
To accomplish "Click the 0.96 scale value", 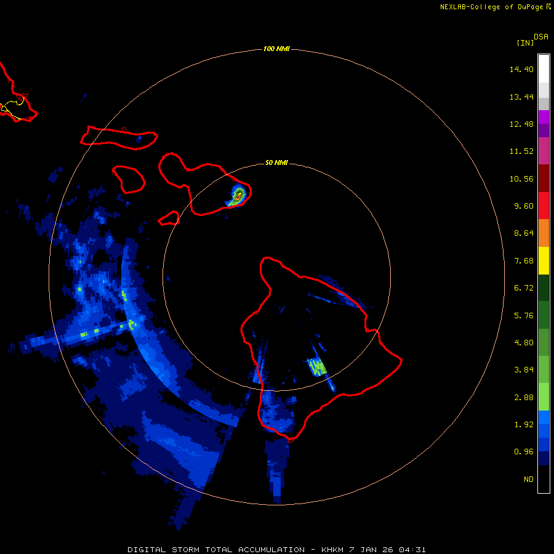I will [x=524, y=452].
